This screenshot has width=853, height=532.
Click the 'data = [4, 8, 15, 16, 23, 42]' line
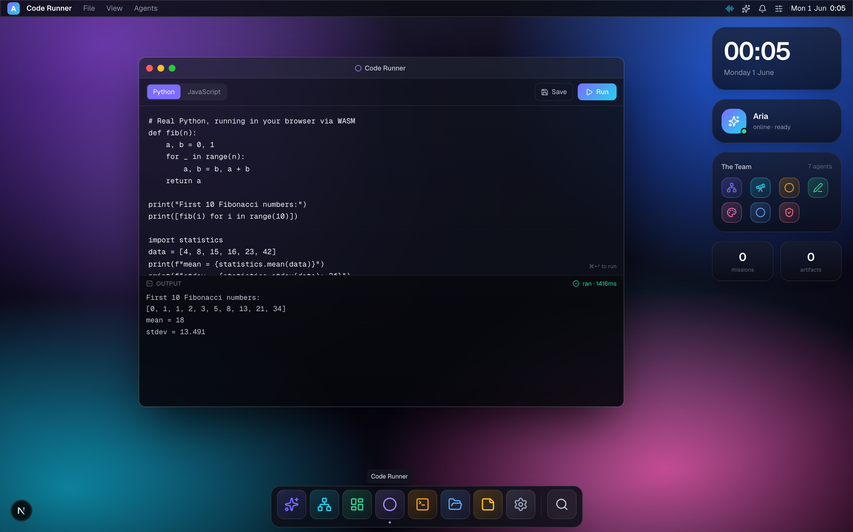[212, 252]
